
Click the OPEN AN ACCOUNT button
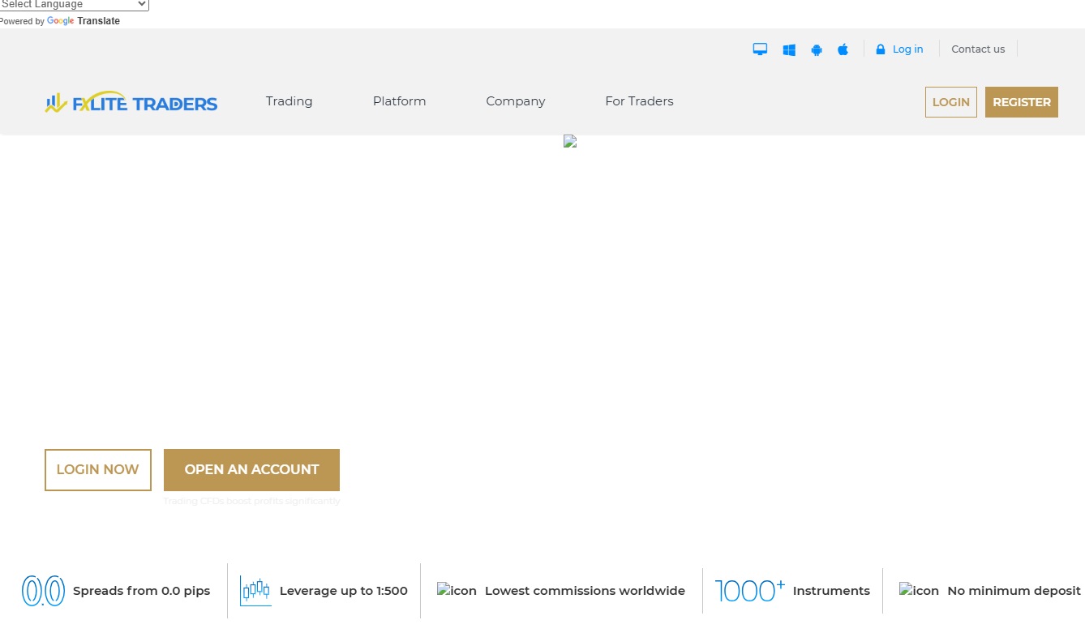[251, 469]
